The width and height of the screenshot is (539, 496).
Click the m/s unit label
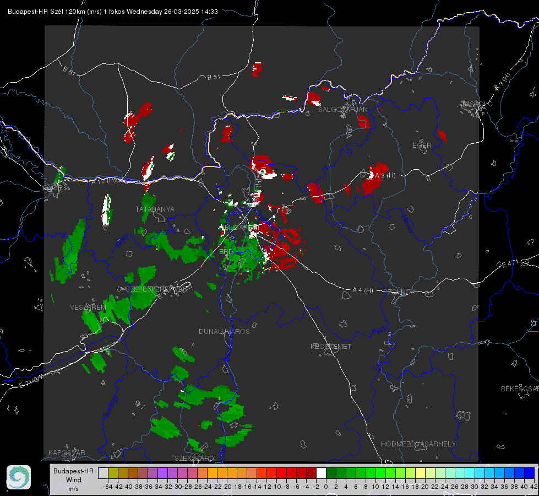click(x=73, y=489)
